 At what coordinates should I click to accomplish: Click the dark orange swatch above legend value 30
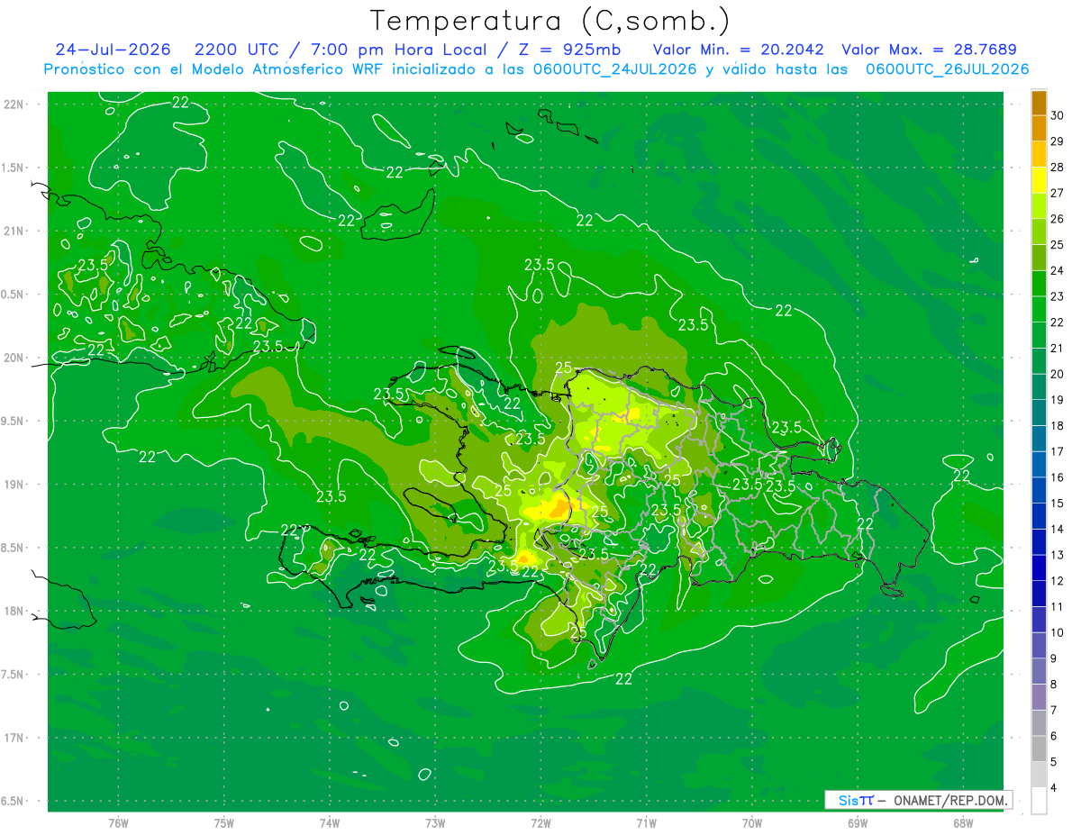1039,103
